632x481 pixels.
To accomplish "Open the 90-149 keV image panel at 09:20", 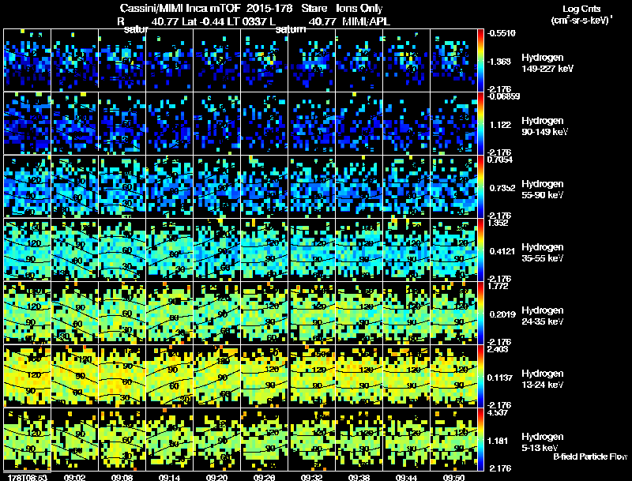I will point(216,123).
